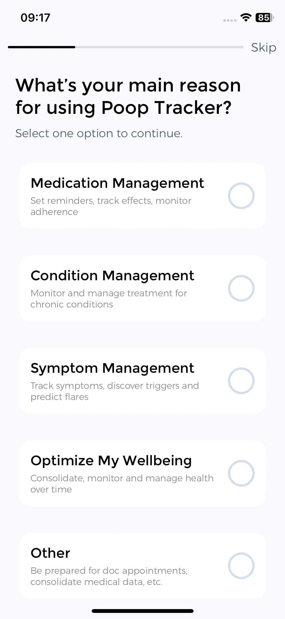Tap the home indicator bar at bottom

(x=143, y=611)
